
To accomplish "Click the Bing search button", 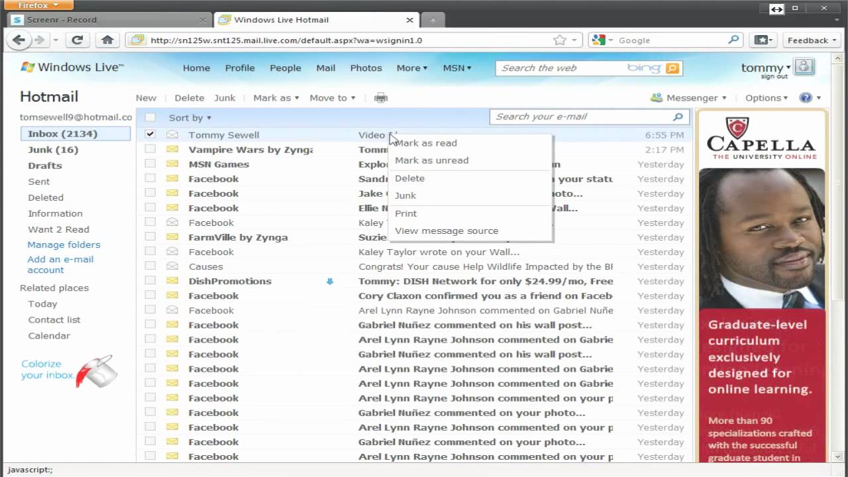I will [x=672, y=68].
